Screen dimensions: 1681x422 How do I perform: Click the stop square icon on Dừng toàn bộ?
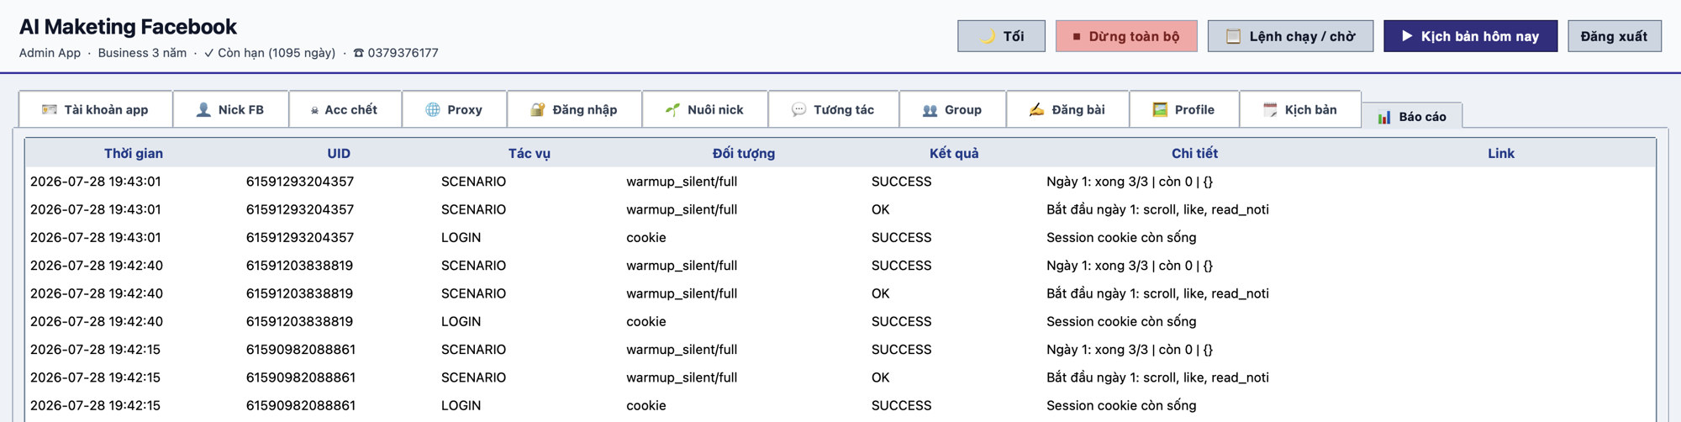(x=1077, y=36)
